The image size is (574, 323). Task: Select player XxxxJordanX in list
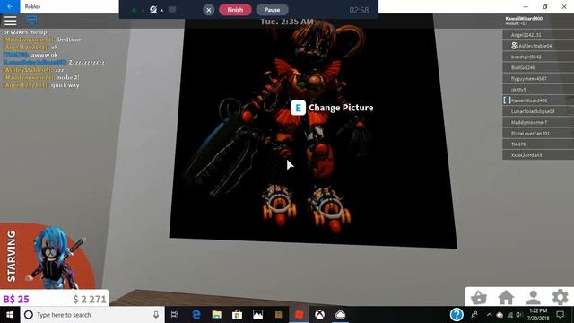(538, 155)
